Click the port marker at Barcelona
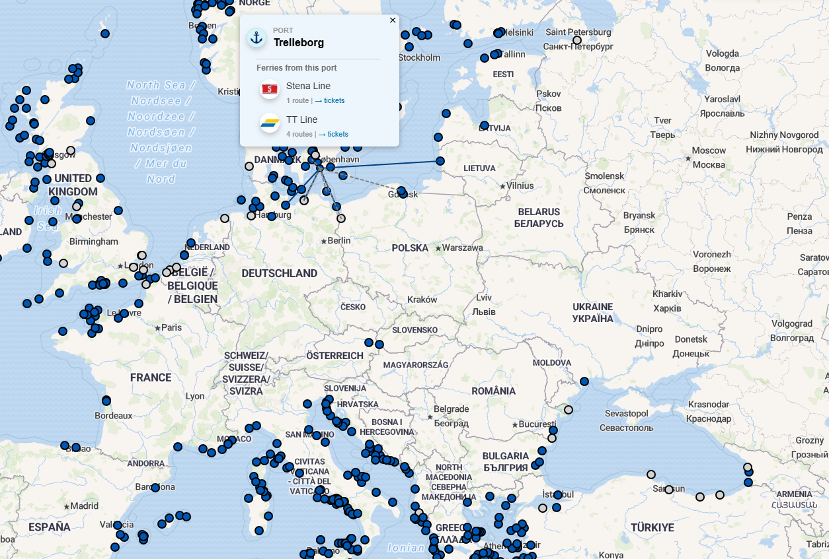Image resolution: width=829 pixels, height=559 pixels. coord(155,488)
